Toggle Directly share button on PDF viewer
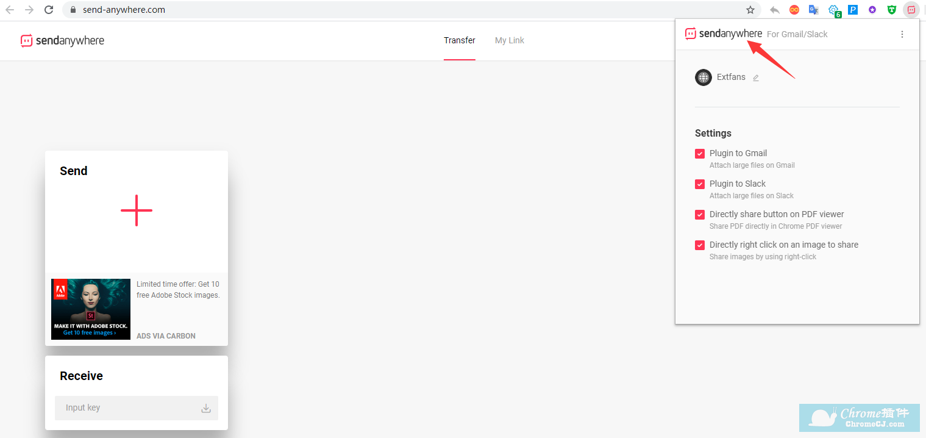Viewport: 926px width, 438px height. click(x=700, y=215)
